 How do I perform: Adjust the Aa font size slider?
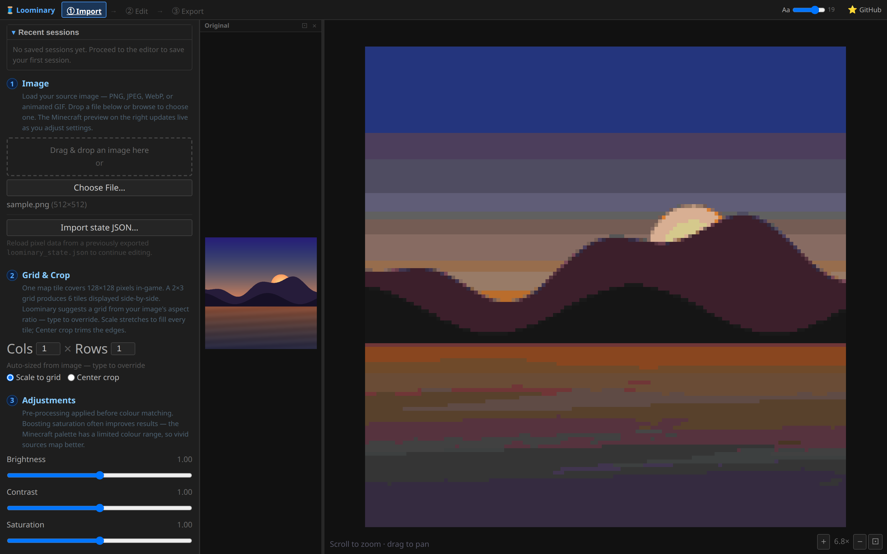(x=809, y=10)
